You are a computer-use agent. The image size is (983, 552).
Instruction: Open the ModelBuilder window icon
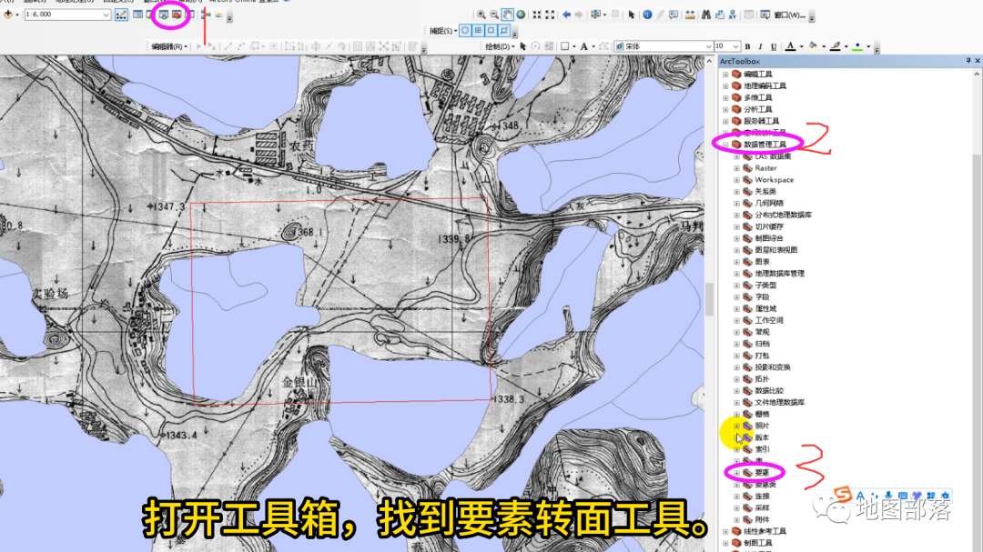point(205,15)
